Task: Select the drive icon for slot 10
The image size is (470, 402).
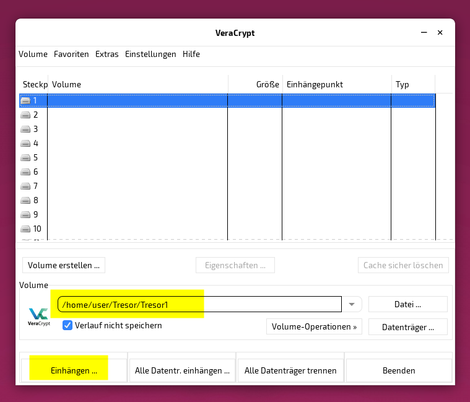Action: coord(25,229)
